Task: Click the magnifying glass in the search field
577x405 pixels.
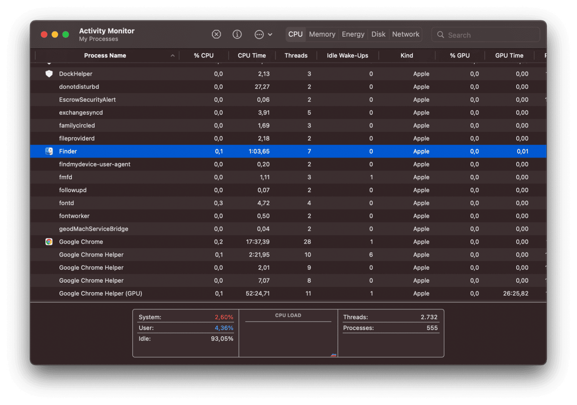Action: coord(441,34)
